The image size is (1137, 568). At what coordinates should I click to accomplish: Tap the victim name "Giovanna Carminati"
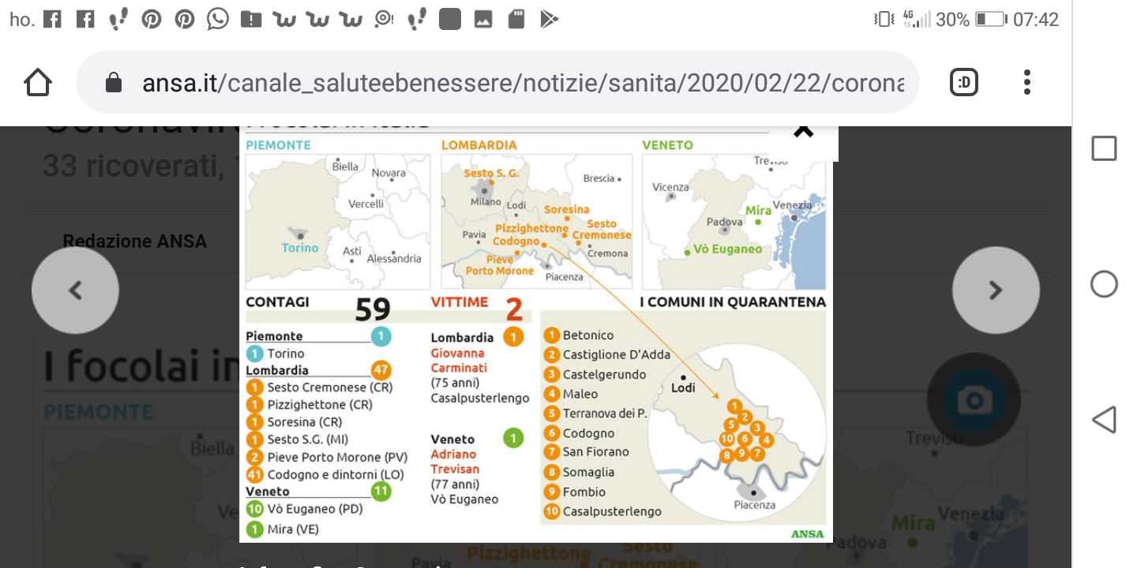pos(458,361)
